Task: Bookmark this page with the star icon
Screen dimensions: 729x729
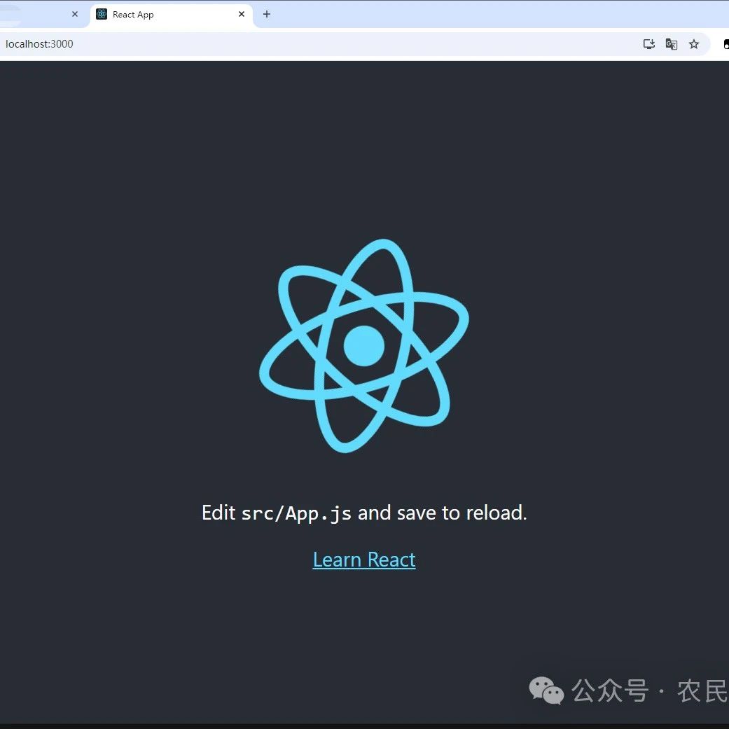Action: coord(694,44)
